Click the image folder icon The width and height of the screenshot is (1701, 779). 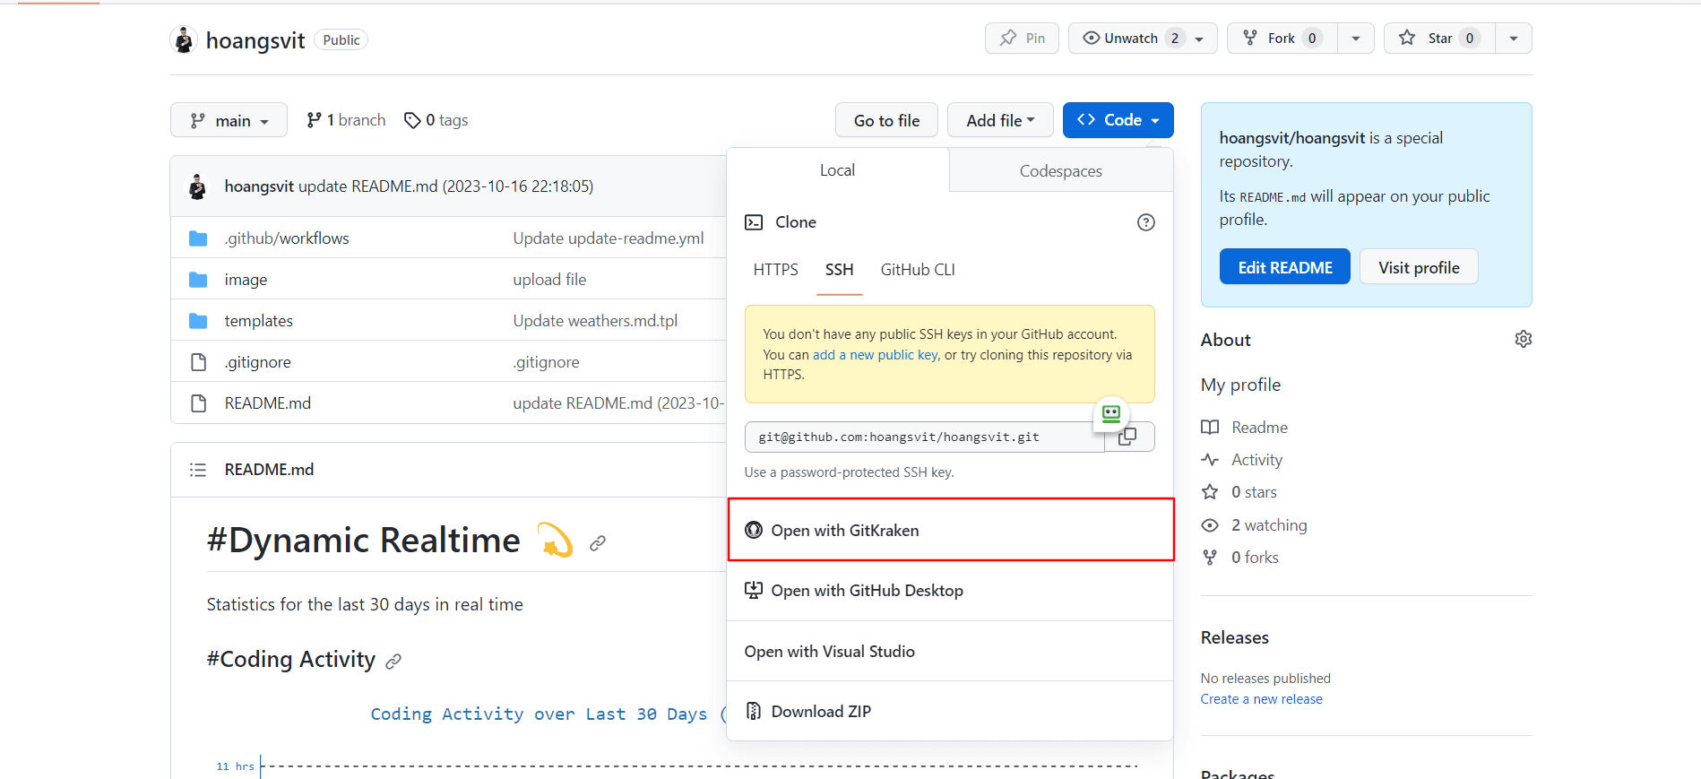tap(198, 280)
